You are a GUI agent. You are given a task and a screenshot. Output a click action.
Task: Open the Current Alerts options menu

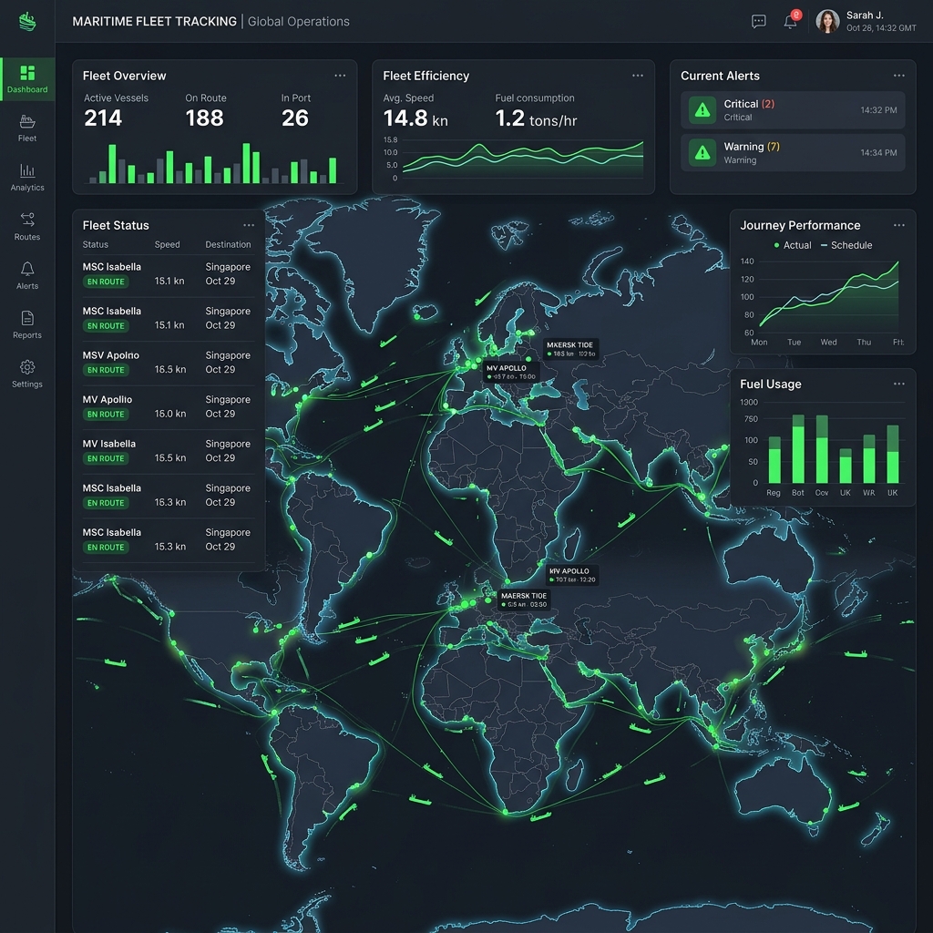point(898,76)
